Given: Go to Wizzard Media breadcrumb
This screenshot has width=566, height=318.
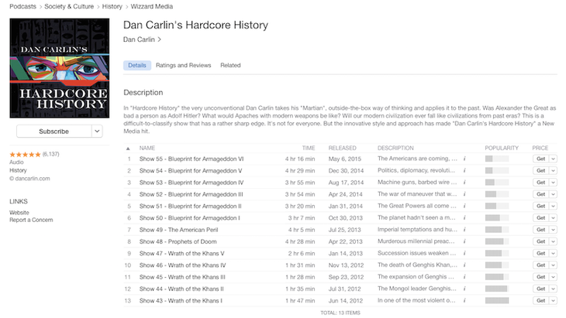Looking at the screenshot, I should pyautogui.click(x=152, y=6).
